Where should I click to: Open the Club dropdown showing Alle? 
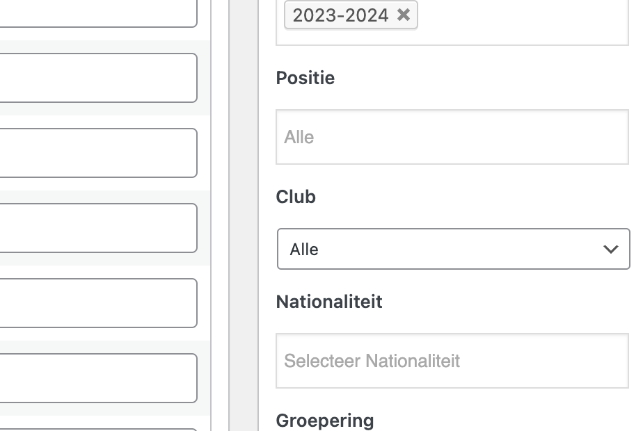coord(452,249)
